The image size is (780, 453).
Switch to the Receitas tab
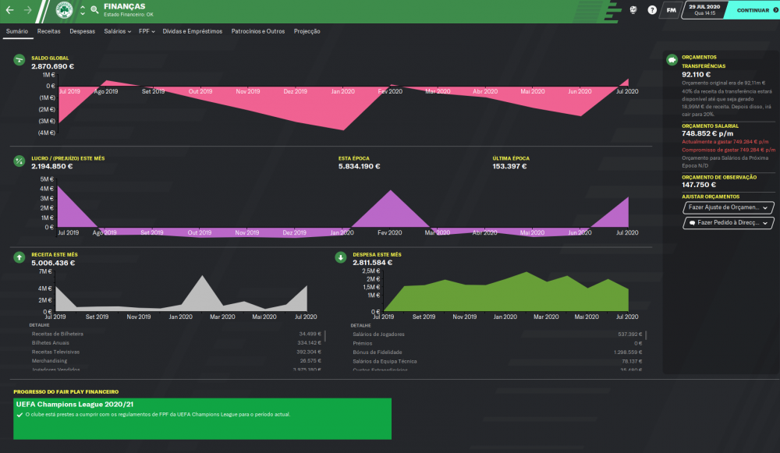[x=48, y=31]
